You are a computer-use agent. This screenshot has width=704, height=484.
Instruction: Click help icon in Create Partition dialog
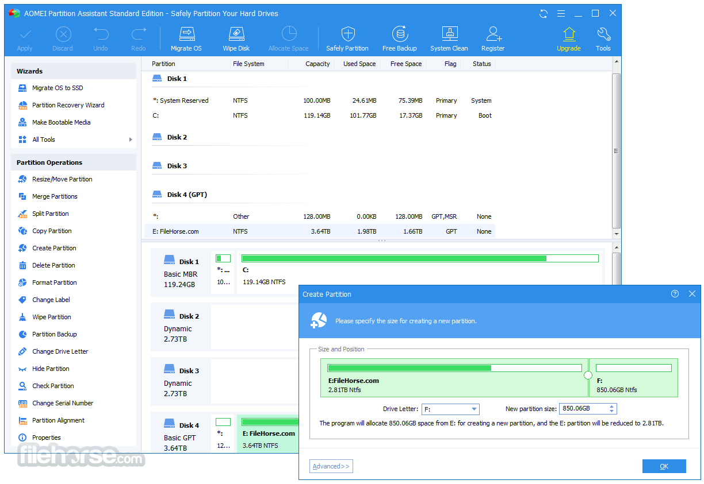pos(675,294)
